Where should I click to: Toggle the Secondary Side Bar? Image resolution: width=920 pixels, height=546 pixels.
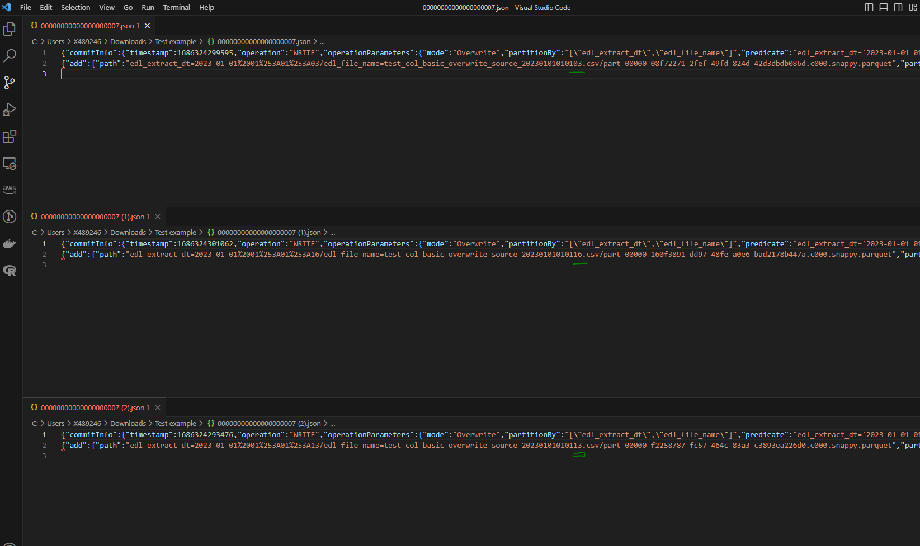(898, 7)
